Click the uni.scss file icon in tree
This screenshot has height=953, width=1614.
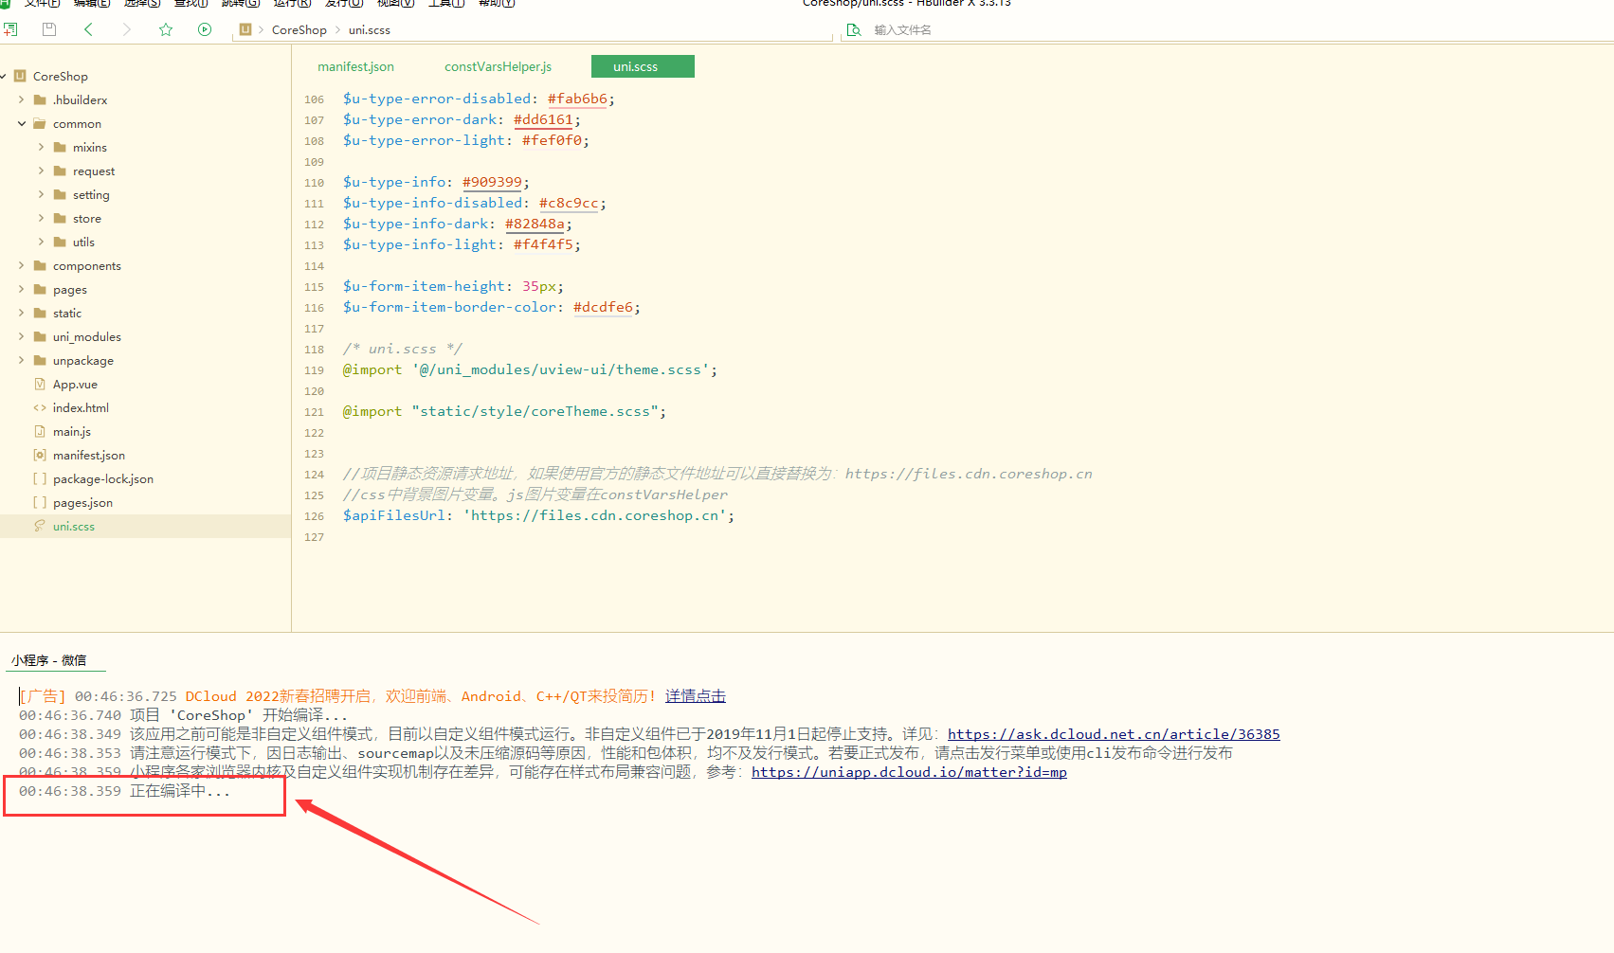(x=40, y=526)
